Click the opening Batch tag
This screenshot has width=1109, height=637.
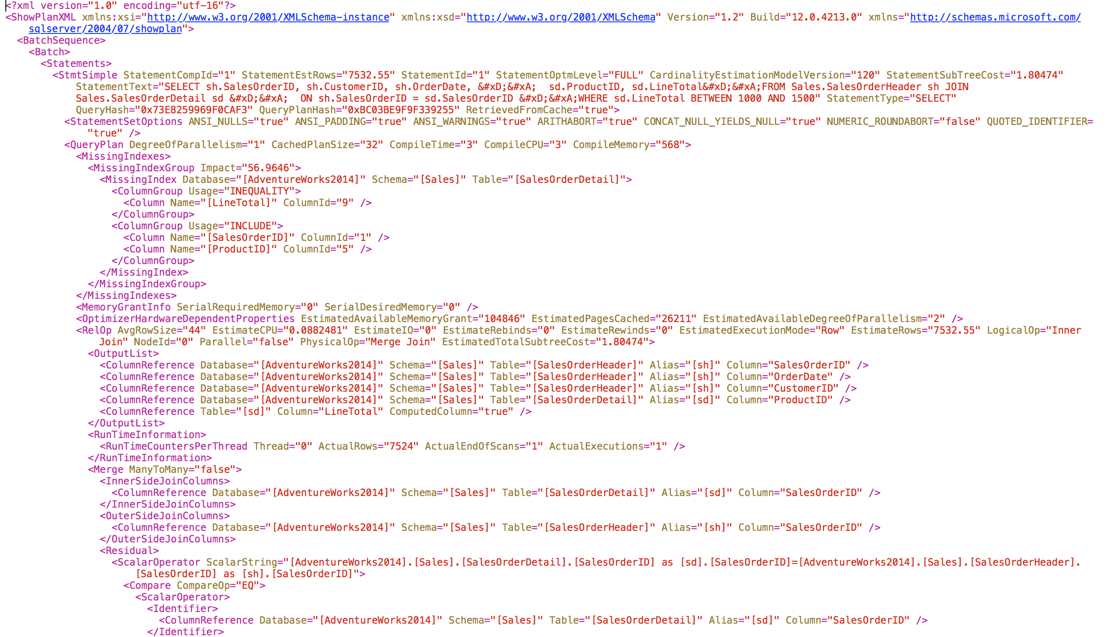pos(50,52)
